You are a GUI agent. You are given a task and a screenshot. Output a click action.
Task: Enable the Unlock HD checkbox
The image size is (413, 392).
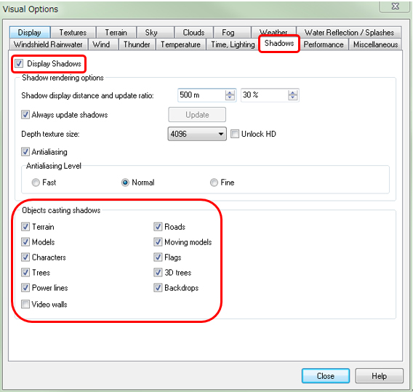pos(235,134)
